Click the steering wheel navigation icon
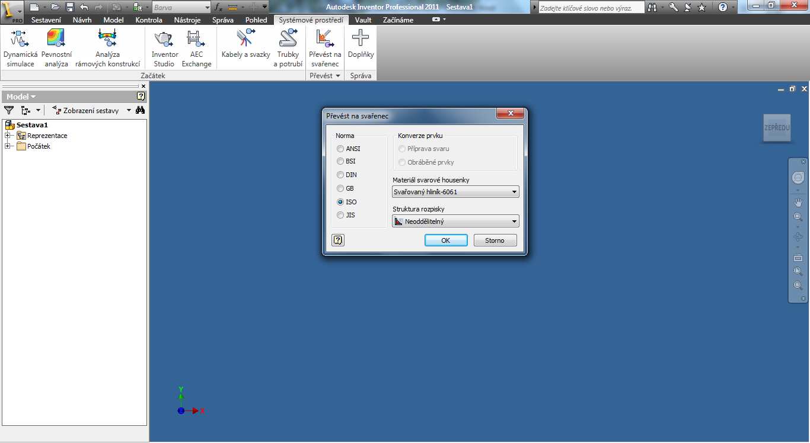Viewport: 810px width, 443px height. coord(798,178)
